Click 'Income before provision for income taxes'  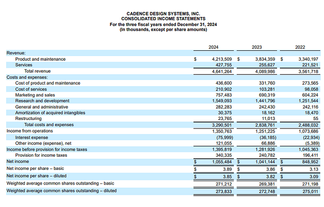46,150
